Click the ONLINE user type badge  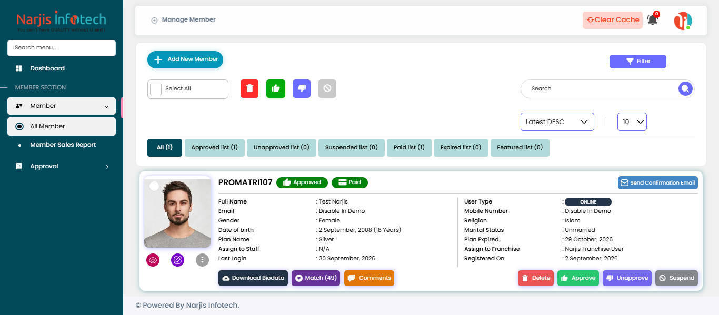(x=588, y=202)
